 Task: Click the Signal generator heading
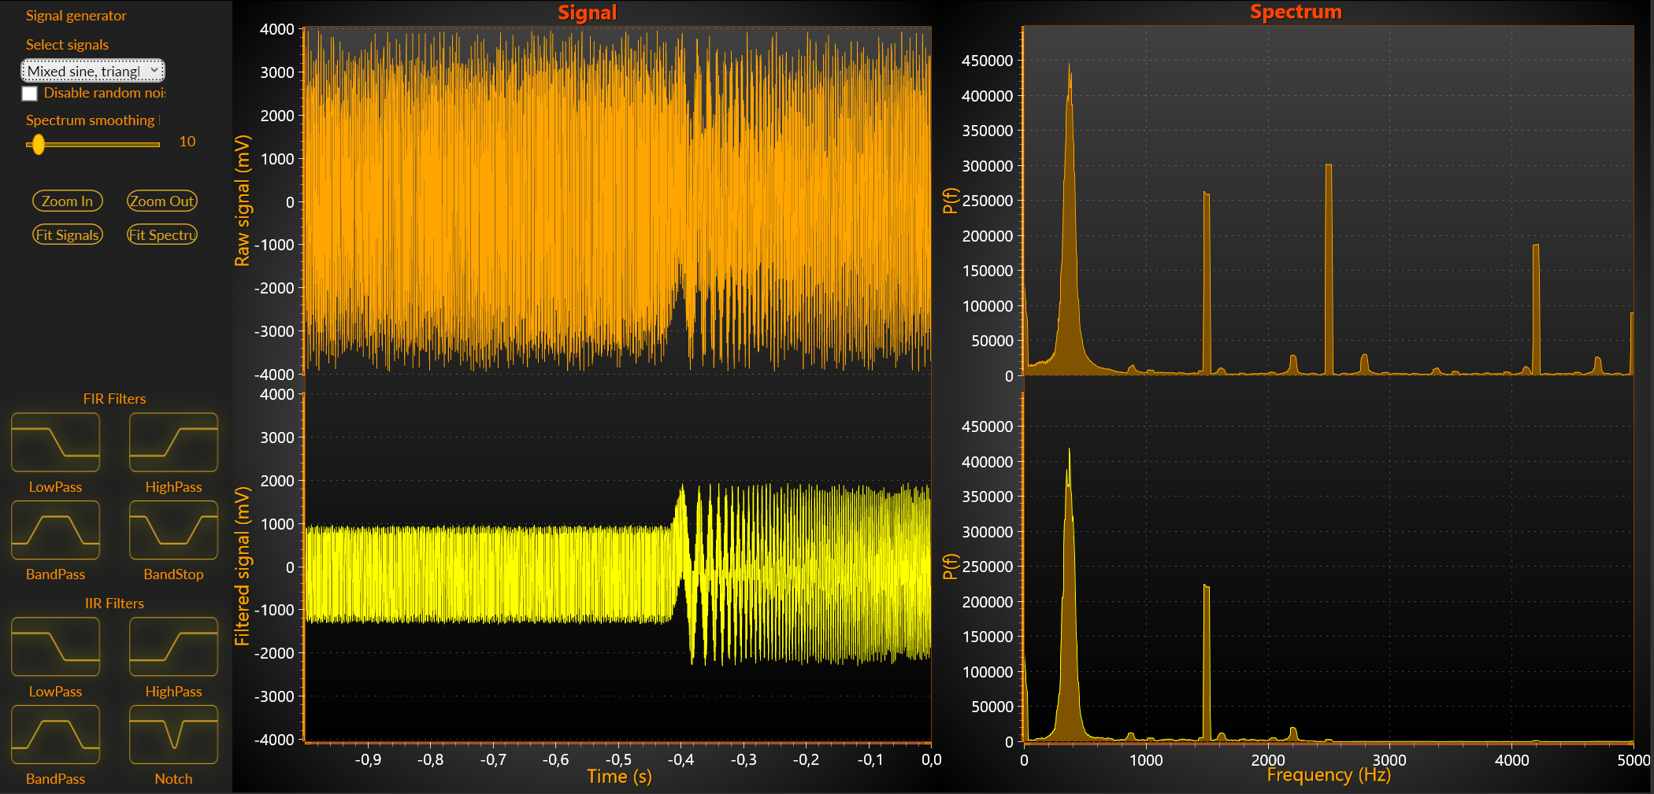tap(76, 16)
